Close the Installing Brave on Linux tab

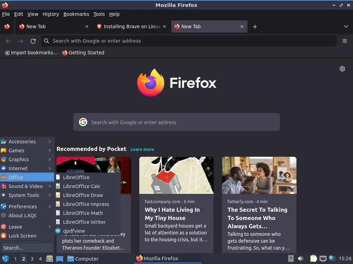point(164,26)
